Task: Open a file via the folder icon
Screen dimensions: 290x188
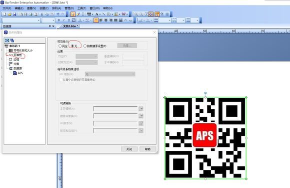Action: tap(9, 14)
